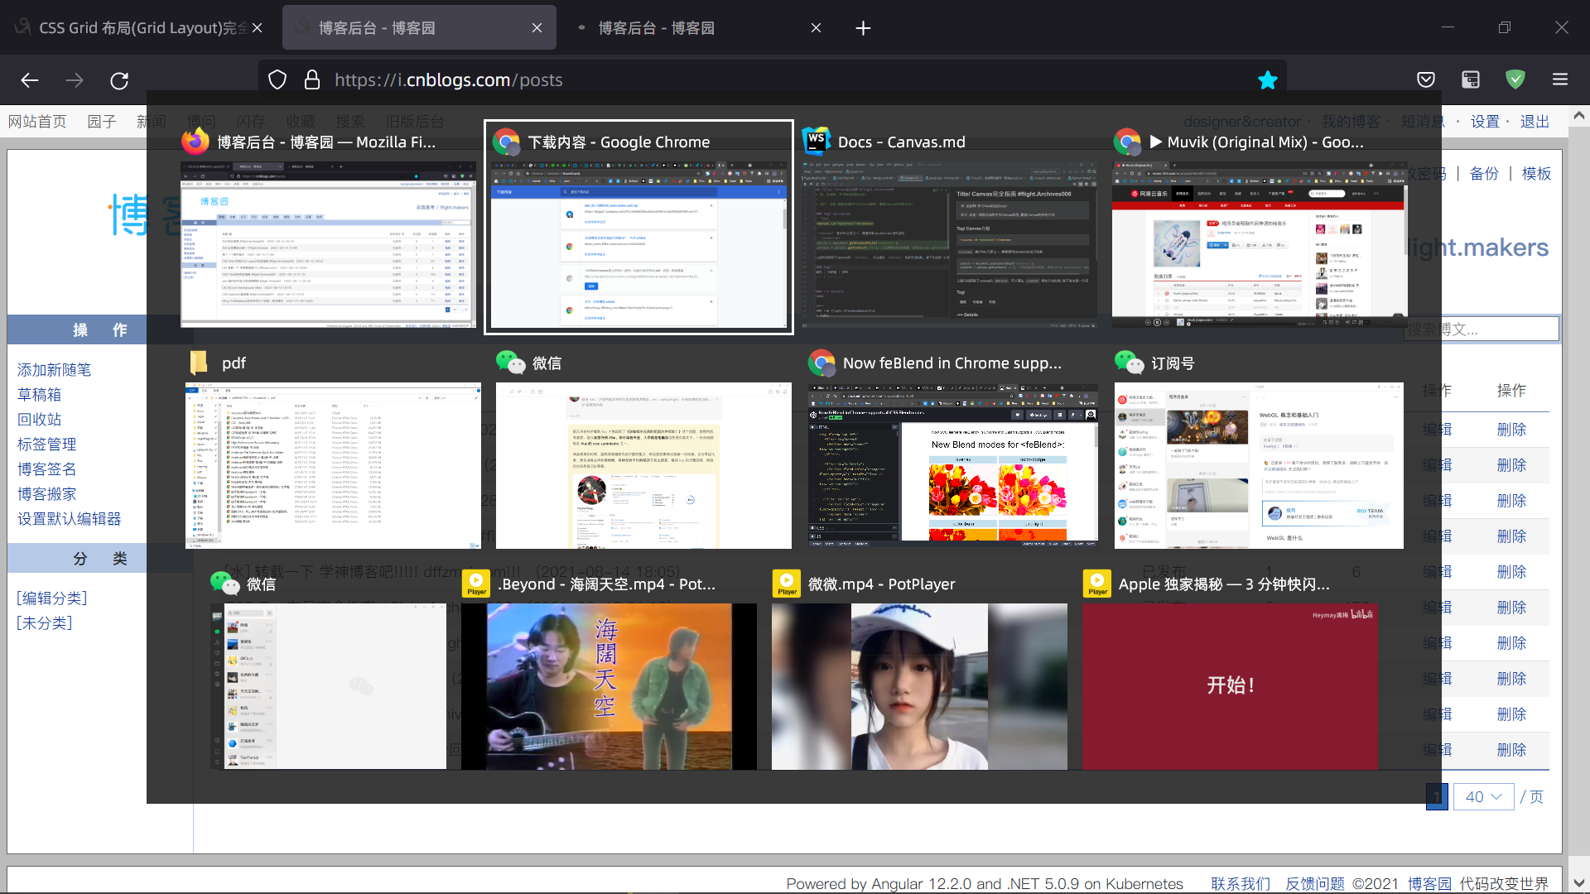Open the Firefox hamburger menu
Viewport: 1590px width, 894px height.
pyautogui.click(x=1560, y=79)
